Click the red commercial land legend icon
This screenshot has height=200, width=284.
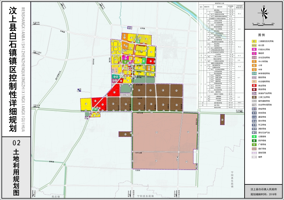254,86
